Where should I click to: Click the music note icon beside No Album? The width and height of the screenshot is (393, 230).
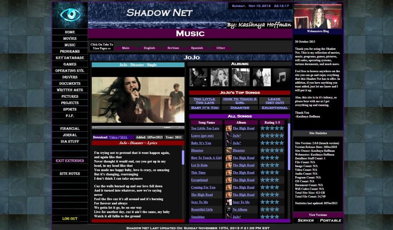(x=229, y=209)
